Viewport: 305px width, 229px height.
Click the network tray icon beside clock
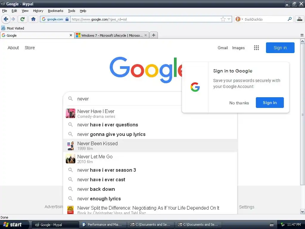pos(282,225)
